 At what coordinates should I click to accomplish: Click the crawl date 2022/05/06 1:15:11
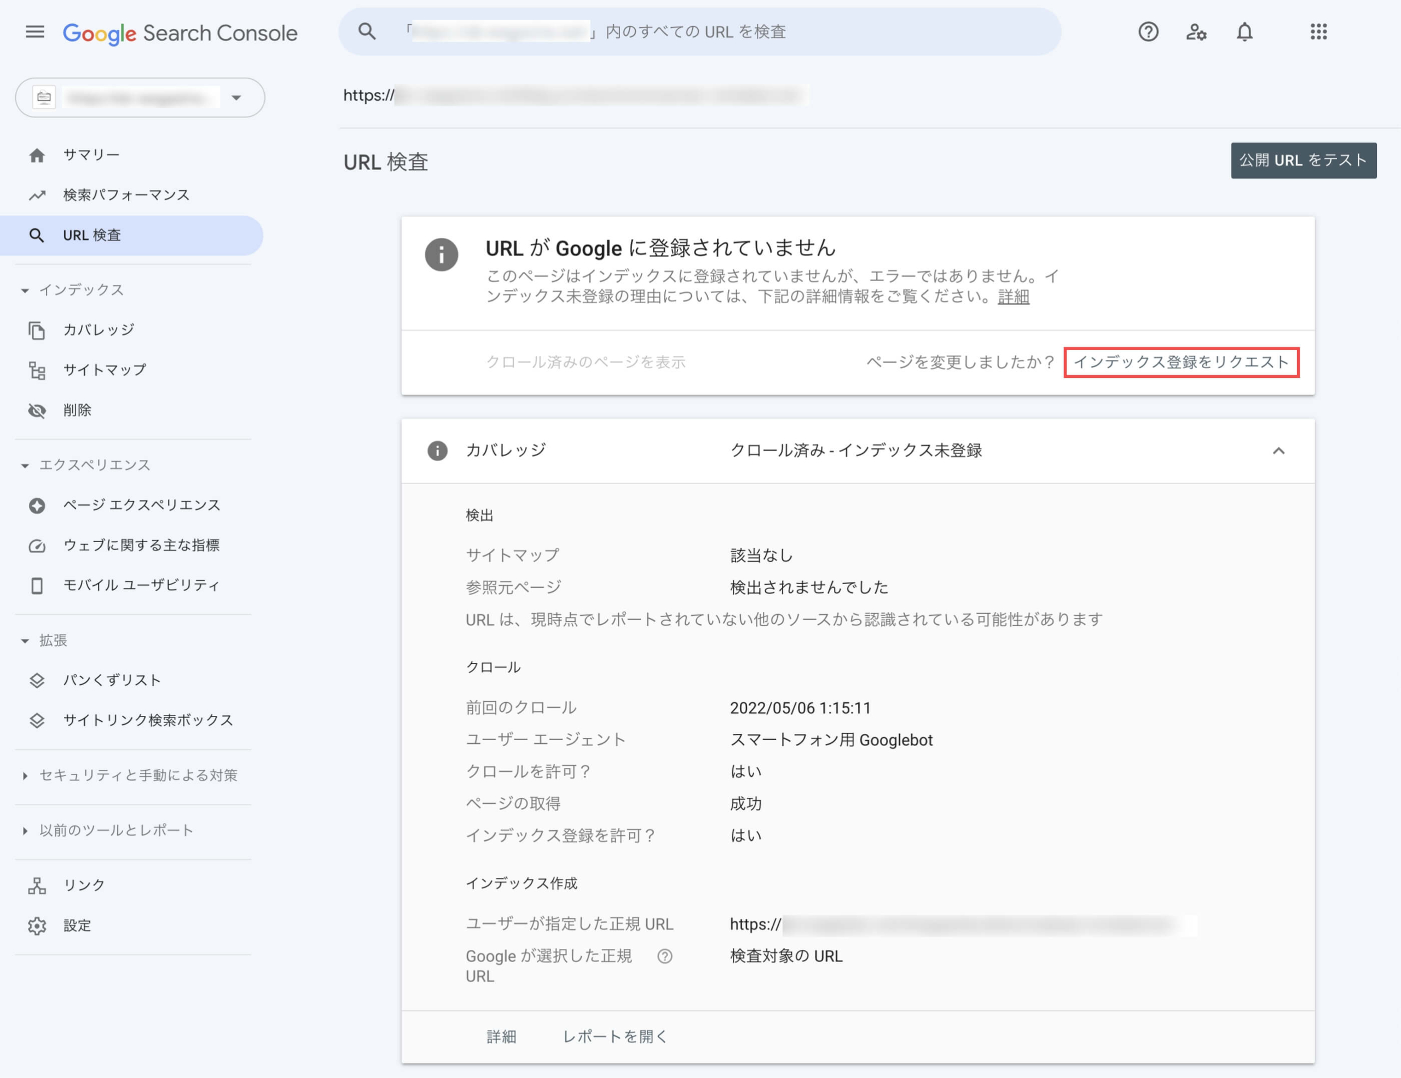(801, 708)
